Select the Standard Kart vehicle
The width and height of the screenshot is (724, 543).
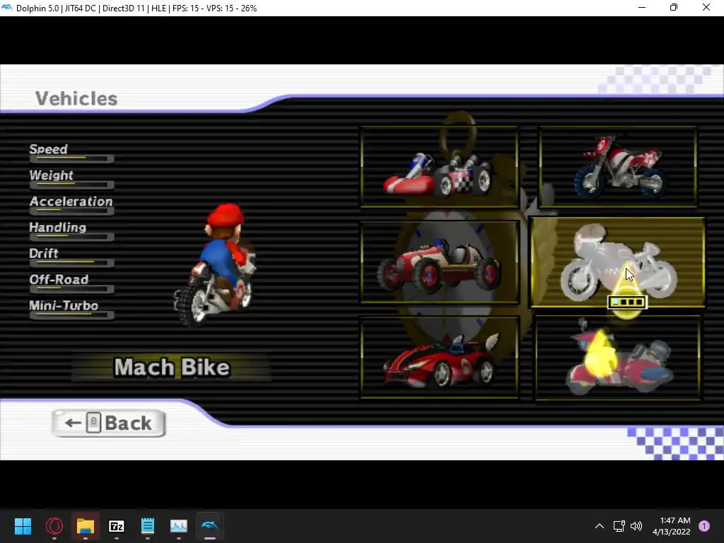[439, 166]
